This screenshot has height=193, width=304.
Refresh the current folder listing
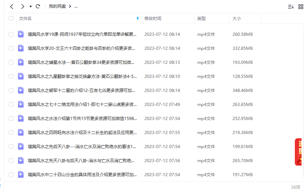coord(38,6)
